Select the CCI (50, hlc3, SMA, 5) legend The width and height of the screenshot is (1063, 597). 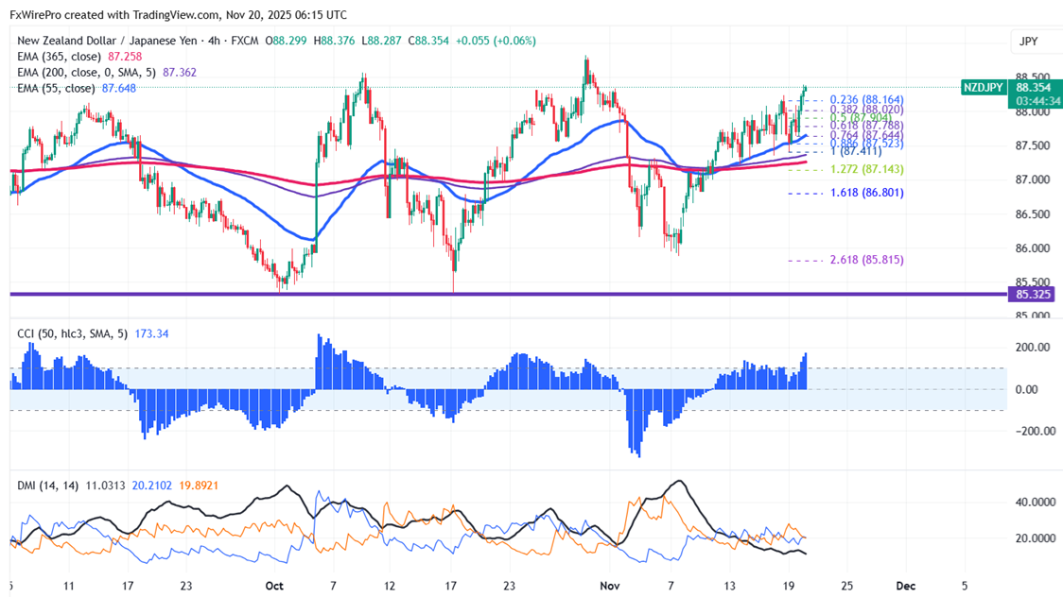click(72, 333)
